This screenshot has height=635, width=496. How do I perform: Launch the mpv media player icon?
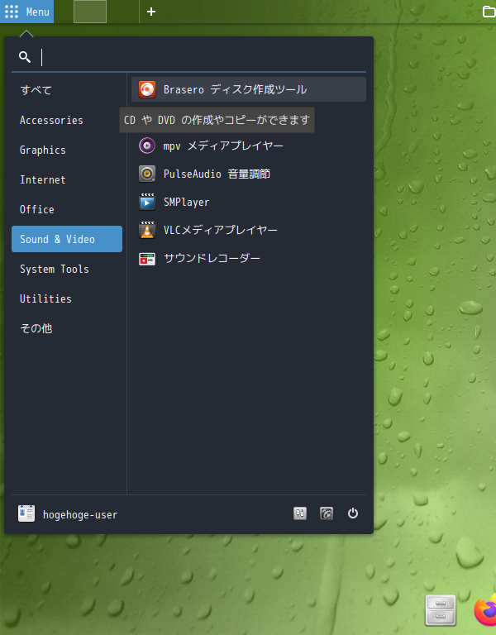coord(147,146)
